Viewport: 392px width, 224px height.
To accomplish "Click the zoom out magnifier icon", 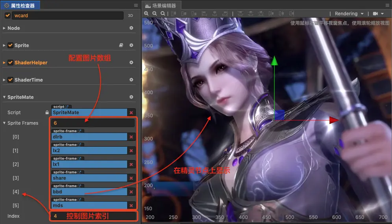I will (155, 13).
